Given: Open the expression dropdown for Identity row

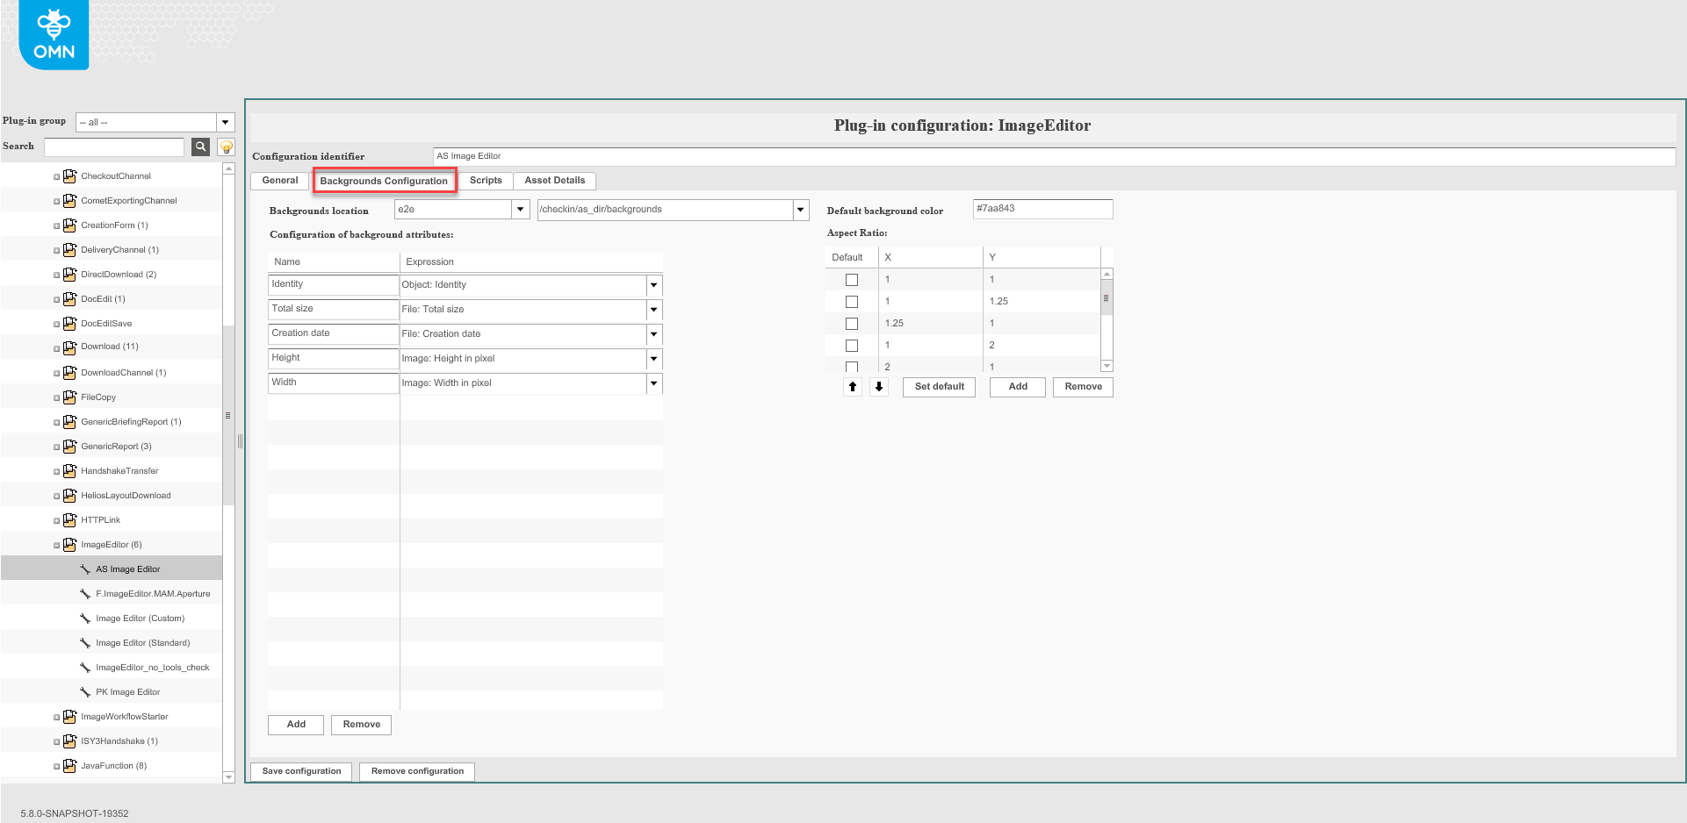Looking at the screenshot, I should (x=653, y=285).
